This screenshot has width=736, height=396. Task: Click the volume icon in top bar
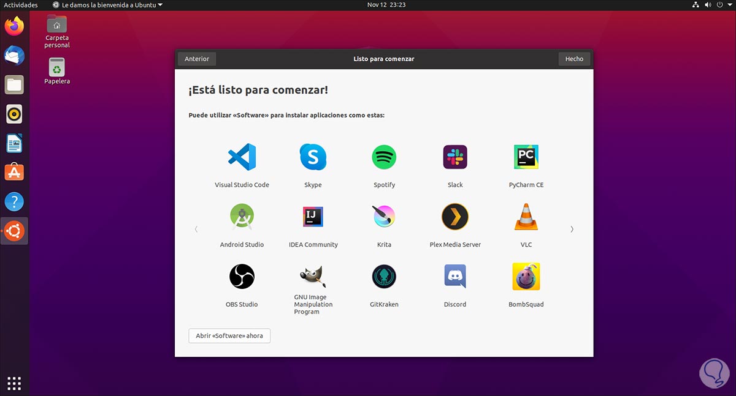coord(708,5)
